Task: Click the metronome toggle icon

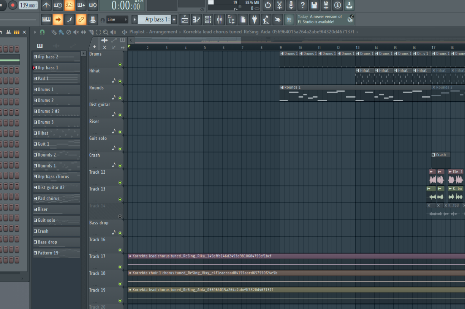Action: coord(46,5)
